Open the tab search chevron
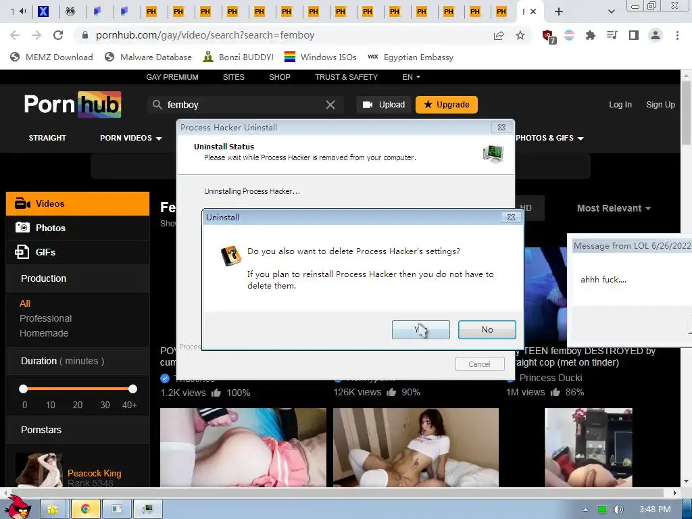This screenshot has height=519, width=692. (x=611, y=11)
